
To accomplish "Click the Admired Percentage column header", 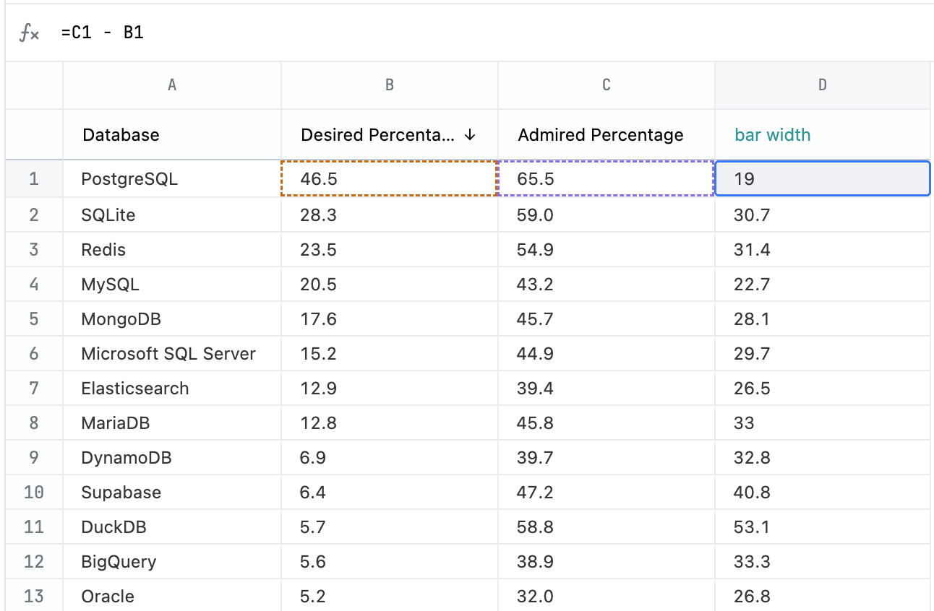I will pos(600,135).
